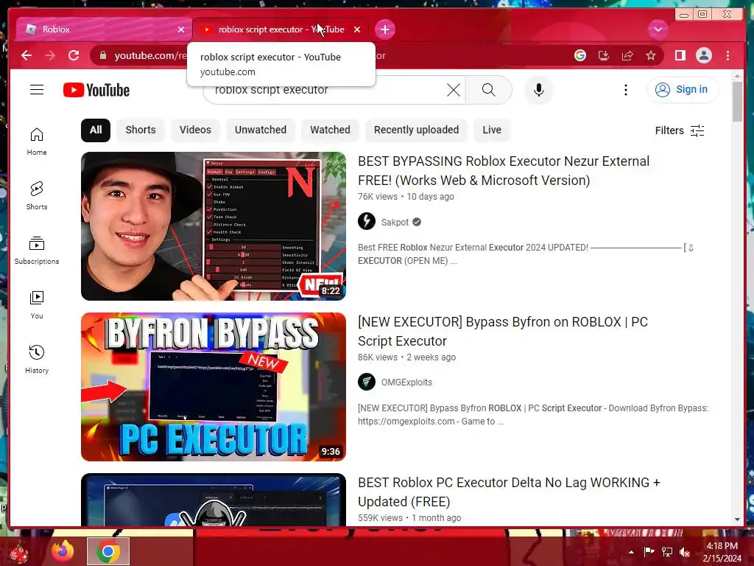The height and width of the screenshot is (566, 754).
Task: Select the Watched filter chip
Action: (330, 130)
